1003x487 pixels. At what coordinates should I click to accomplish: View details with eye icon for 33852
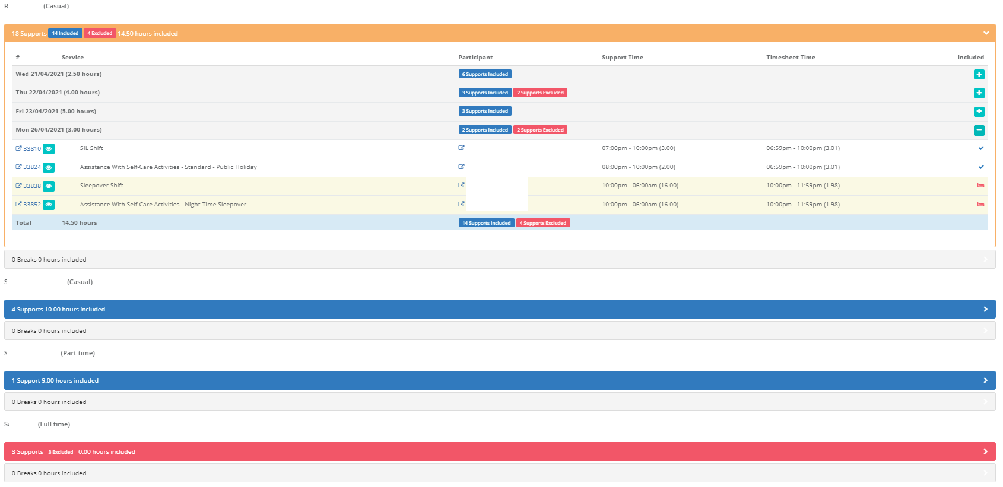(x=49, y=205)
